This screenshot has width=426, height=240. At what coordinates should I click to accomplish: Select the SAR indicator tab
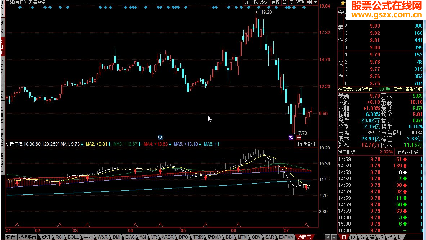point(270,237)
